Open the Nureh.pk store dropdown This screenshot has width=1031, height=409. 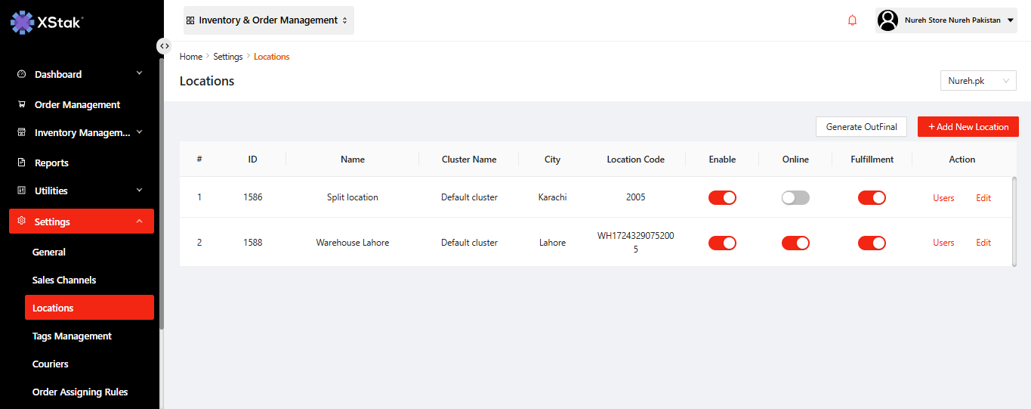tap(977, 81)
